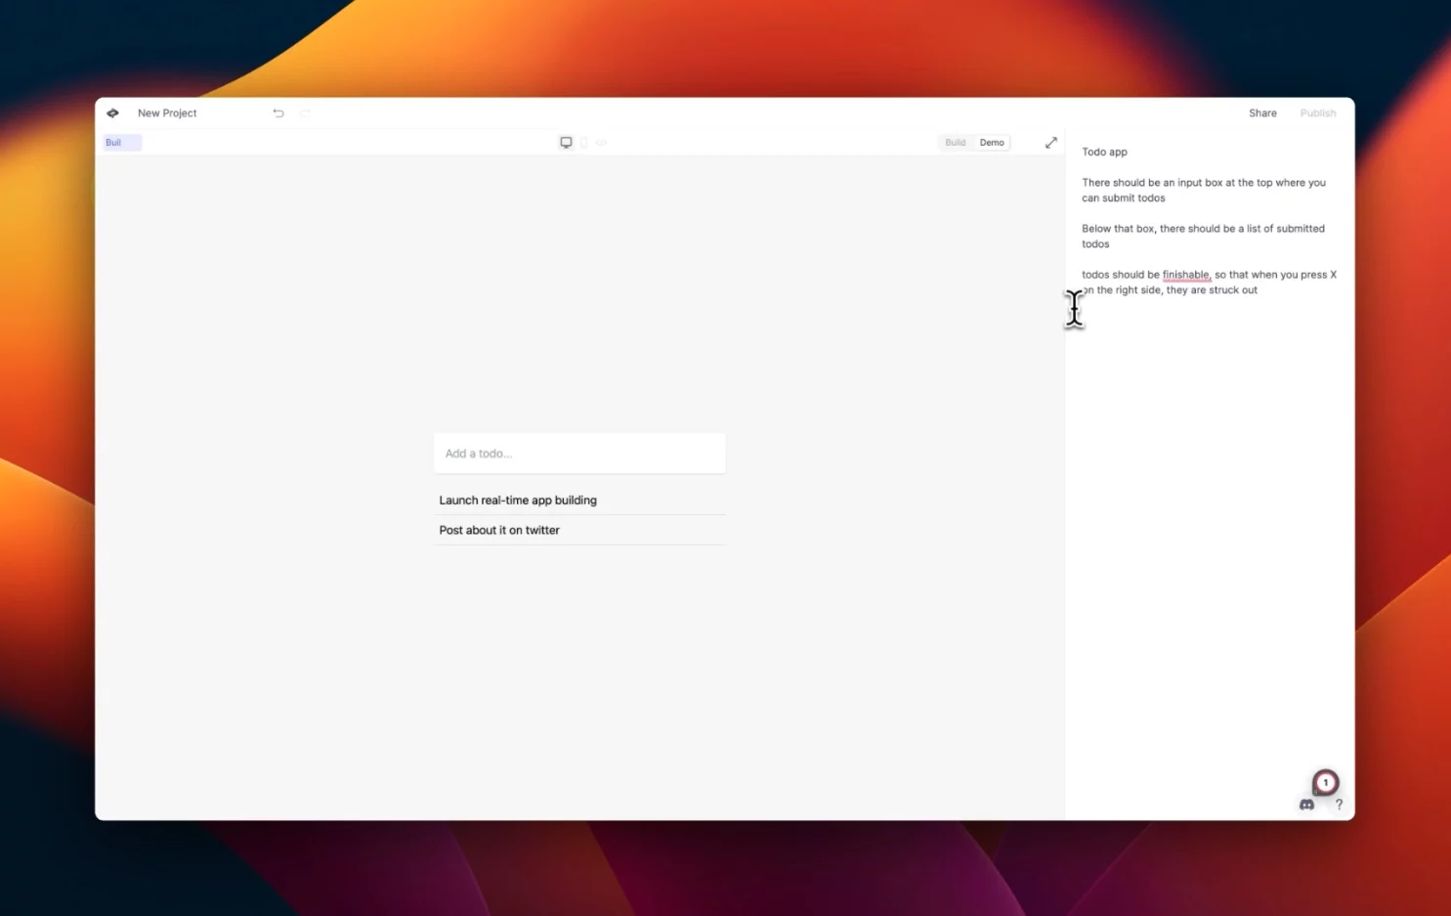Click the Publish button
Viewport: 1451px width, 916px height.
[1317, 112]
